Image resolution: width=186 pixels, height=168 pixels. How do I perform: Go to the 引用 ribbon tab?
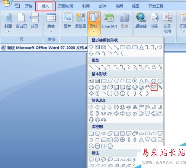(86, 6)
